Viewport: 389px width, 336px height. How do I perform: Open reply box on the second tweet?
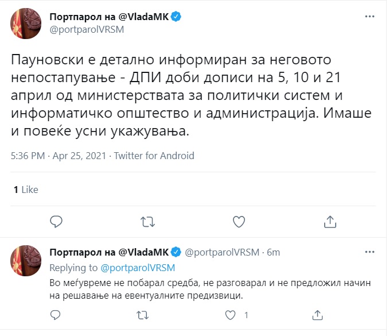(x=55, y=315)
